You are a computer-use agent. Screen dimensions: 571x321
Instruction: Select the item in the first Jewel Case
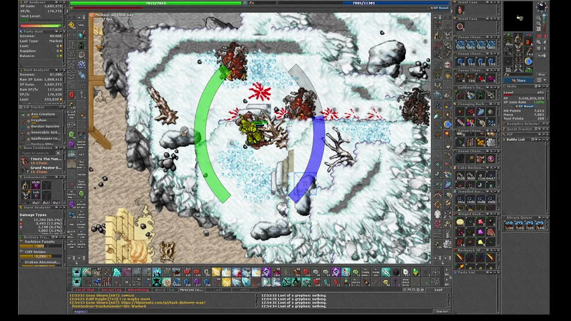click(460, 10)
